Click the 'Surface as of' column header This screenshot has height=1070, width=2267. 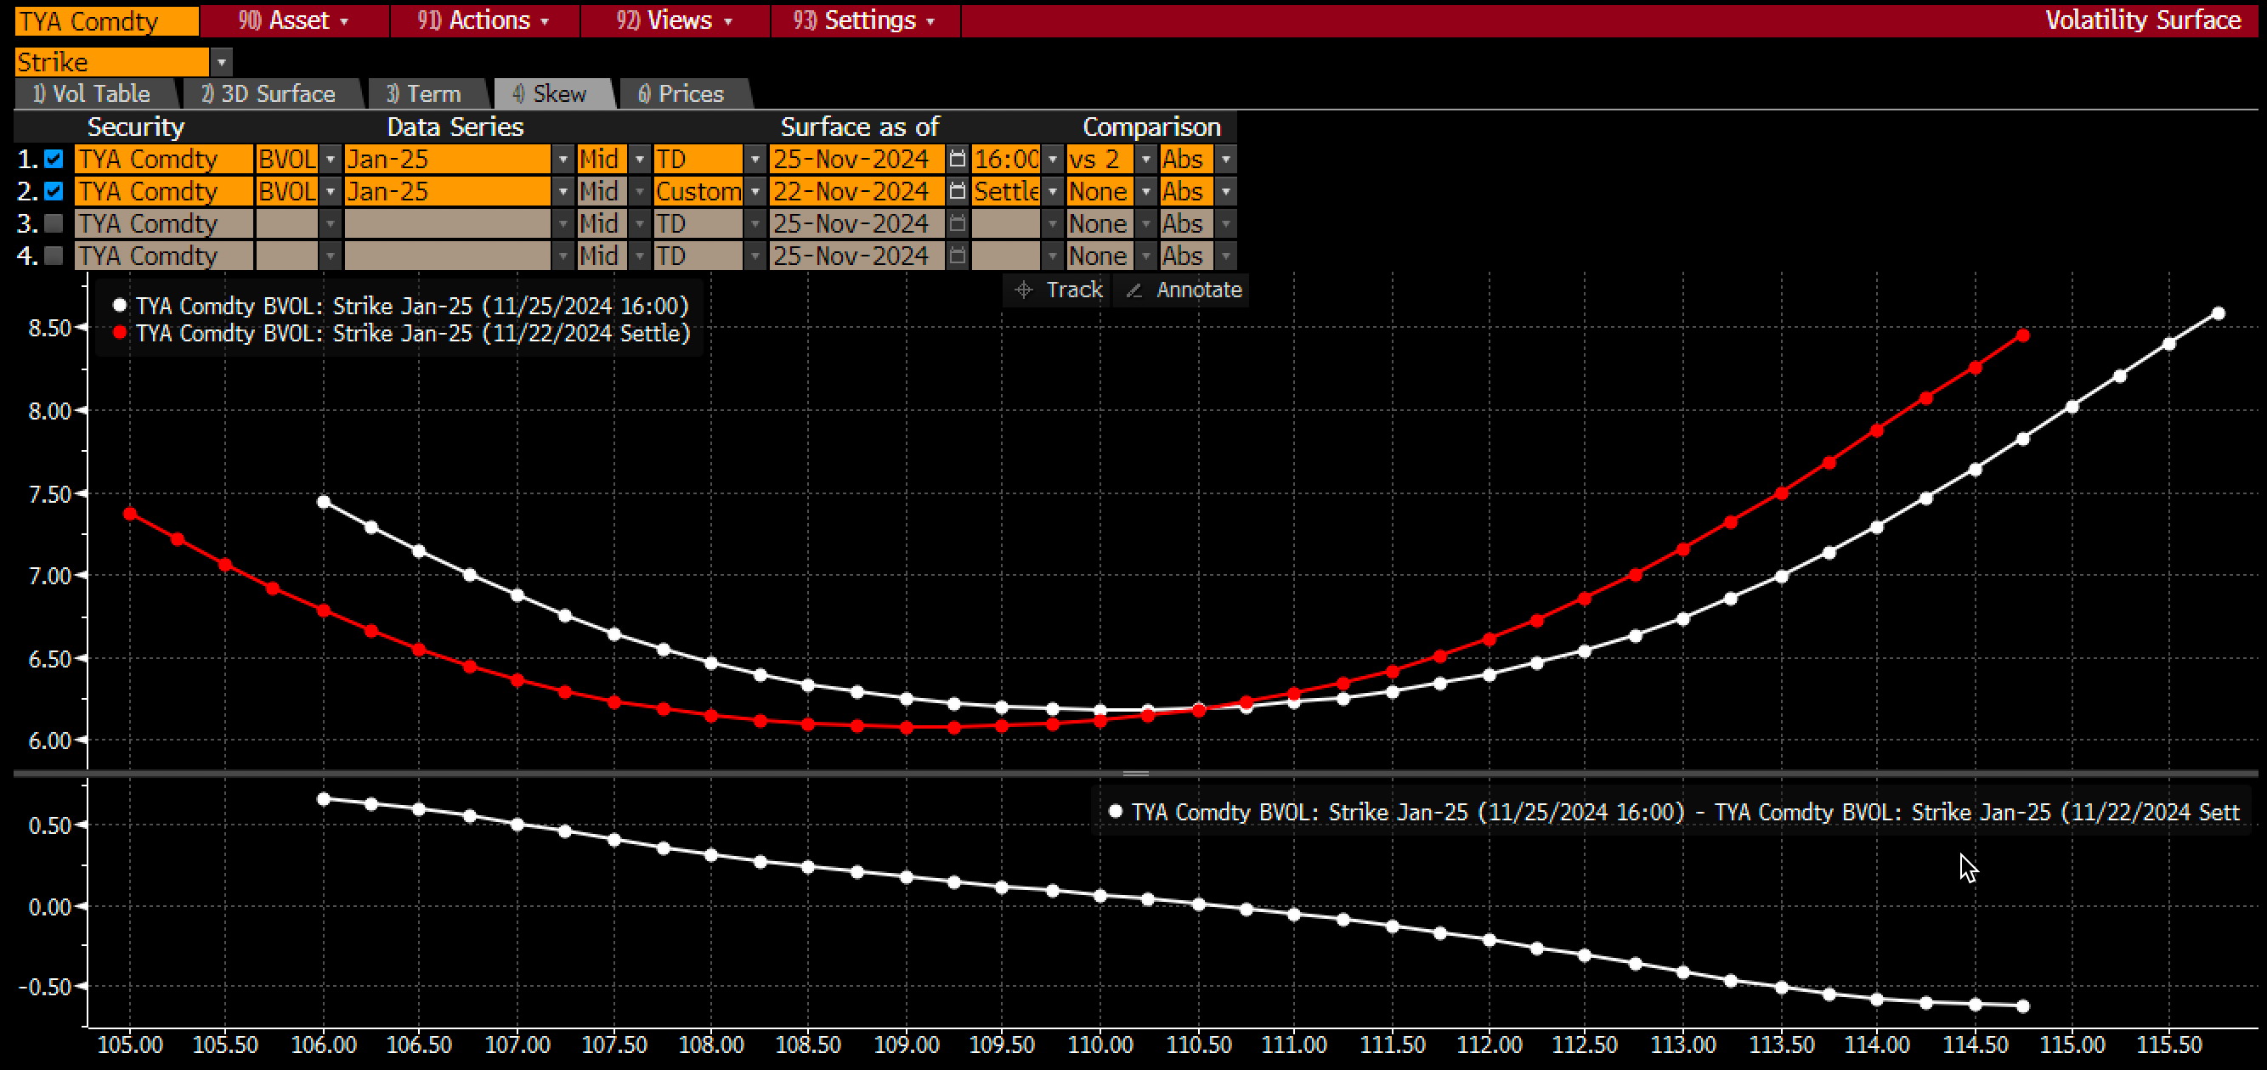pos(859,127)
